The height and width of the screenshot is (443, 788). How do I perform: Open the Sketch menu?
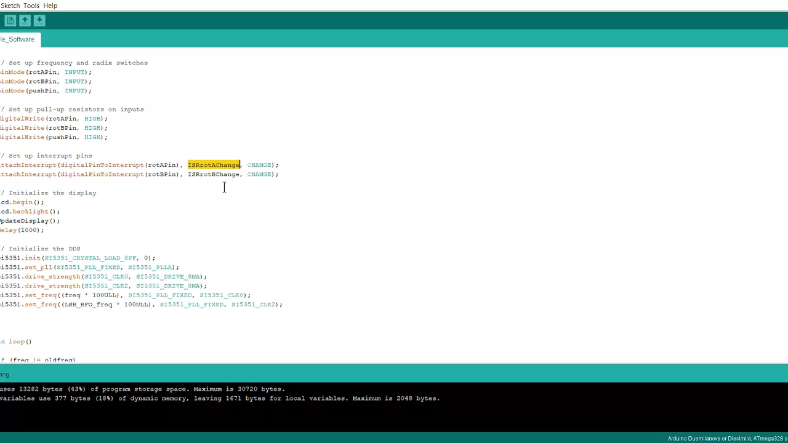coord(10,6)
